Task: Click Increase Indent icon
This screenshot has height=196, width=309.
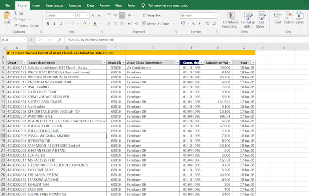Action: 136,24
